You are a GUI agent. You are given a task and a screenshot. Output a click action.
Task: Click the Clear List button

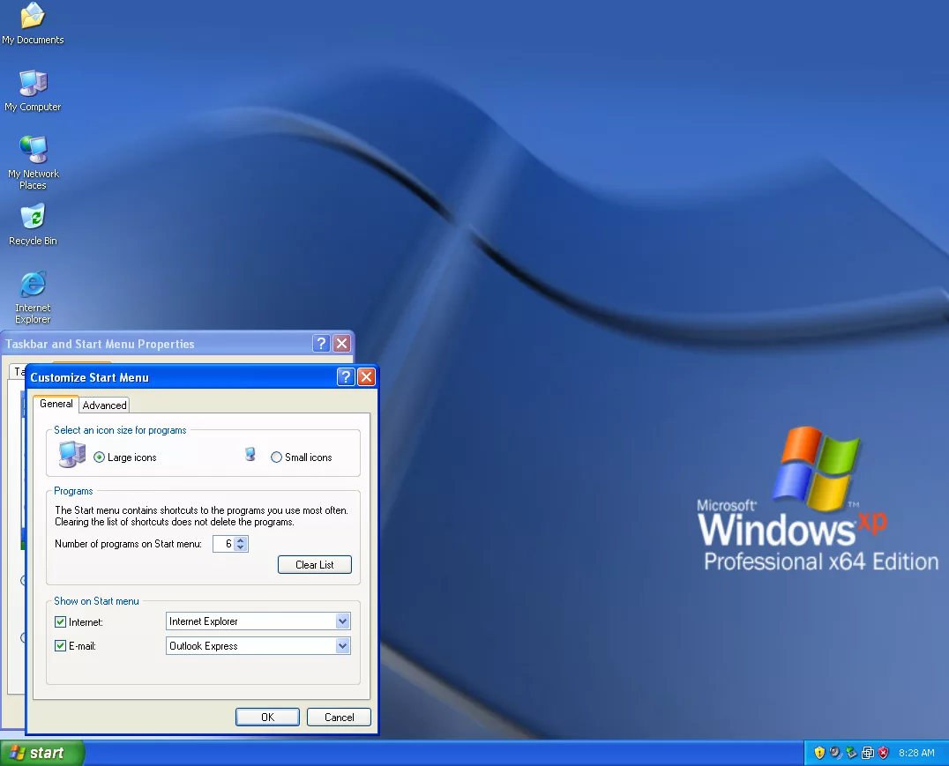(315, 564)
